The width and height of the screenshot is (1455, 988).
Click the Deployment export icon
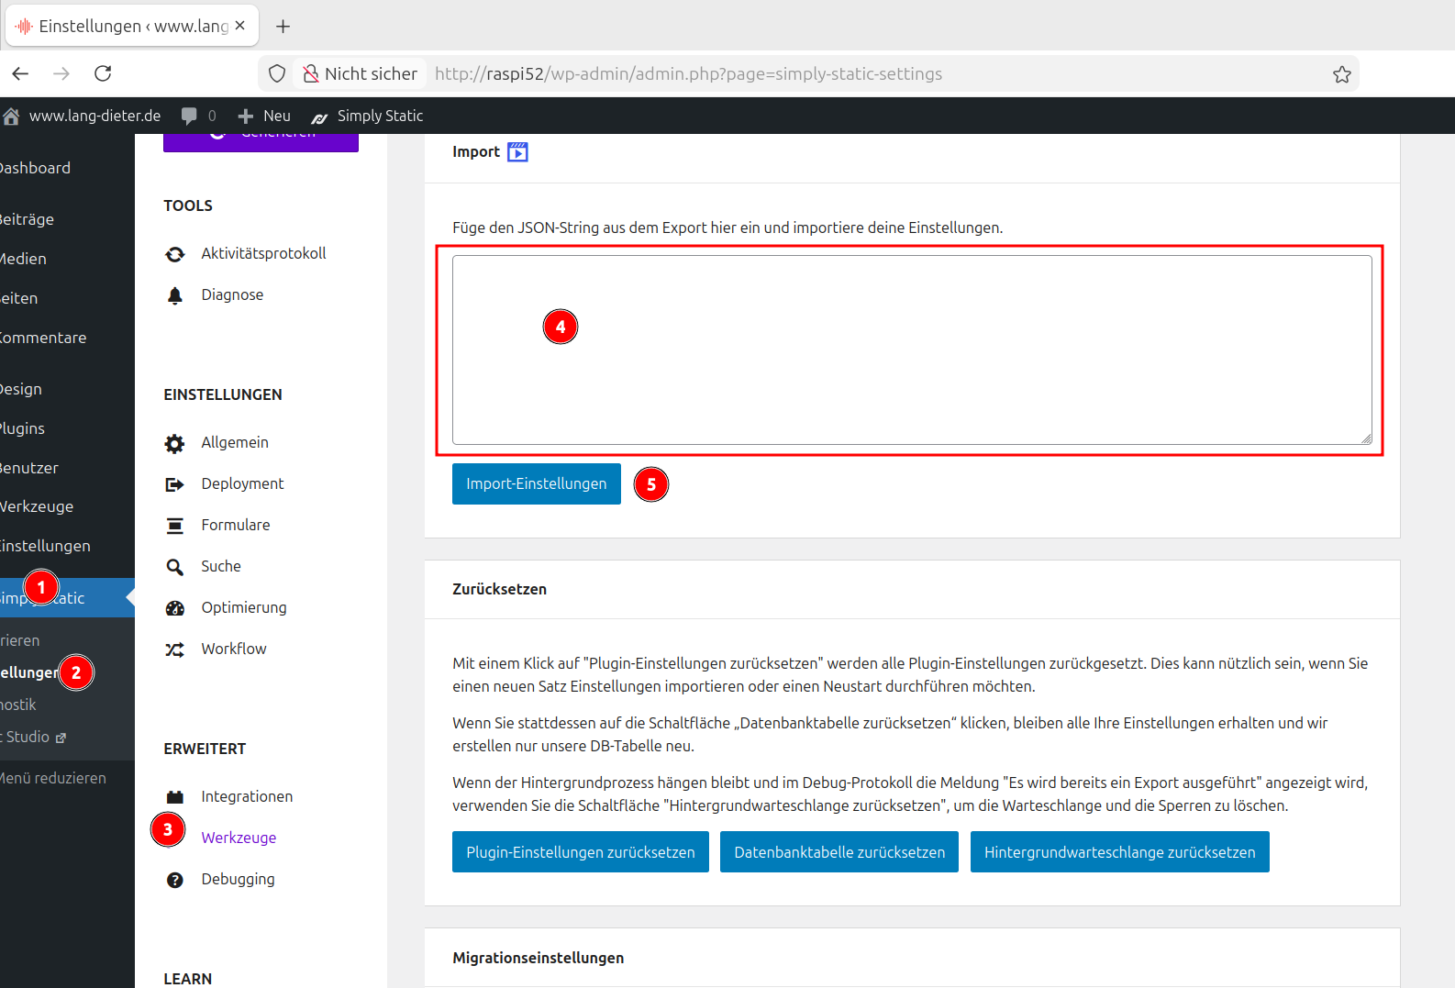[174, 484]
